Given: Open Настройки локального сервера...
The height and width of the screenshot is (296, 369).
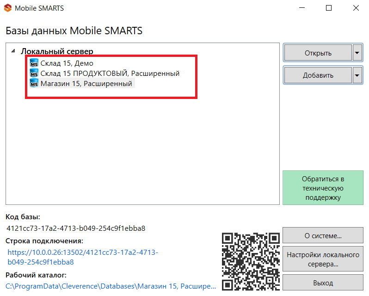Looking at the screenshot, I should [x=323, y=259].
